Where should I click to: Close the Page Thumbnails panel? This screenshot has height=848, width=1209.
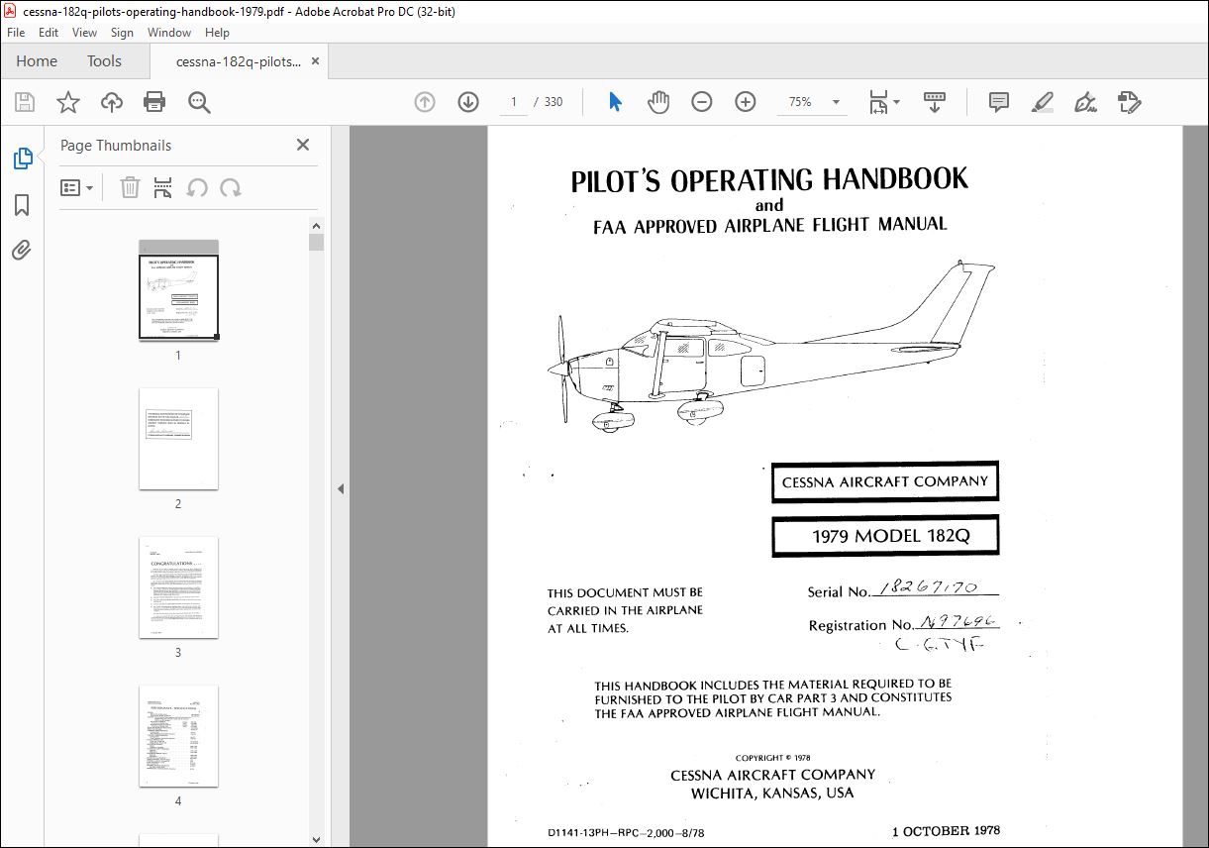click(303, 145)
